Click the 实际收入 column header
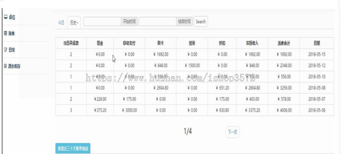Image resolution: width=341 pixels, height=154 pixels. tap(252, 43)
